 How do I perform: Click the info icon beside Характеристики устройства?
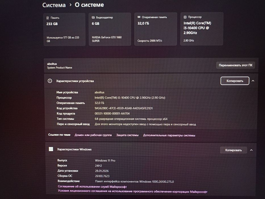click(x=50, y=81)
